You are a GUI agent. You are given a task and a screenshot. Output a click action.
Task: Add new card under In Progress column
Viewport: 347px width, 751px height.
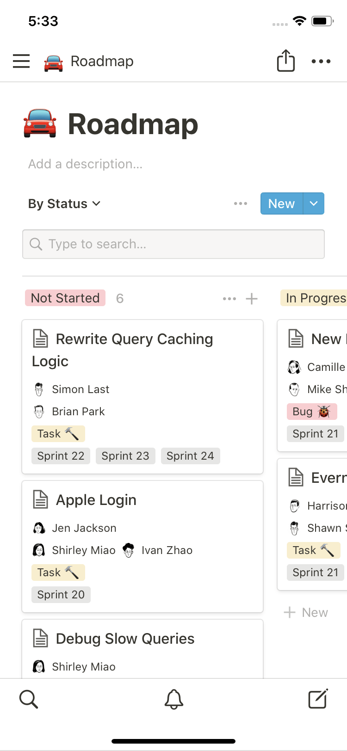(306, 612)
